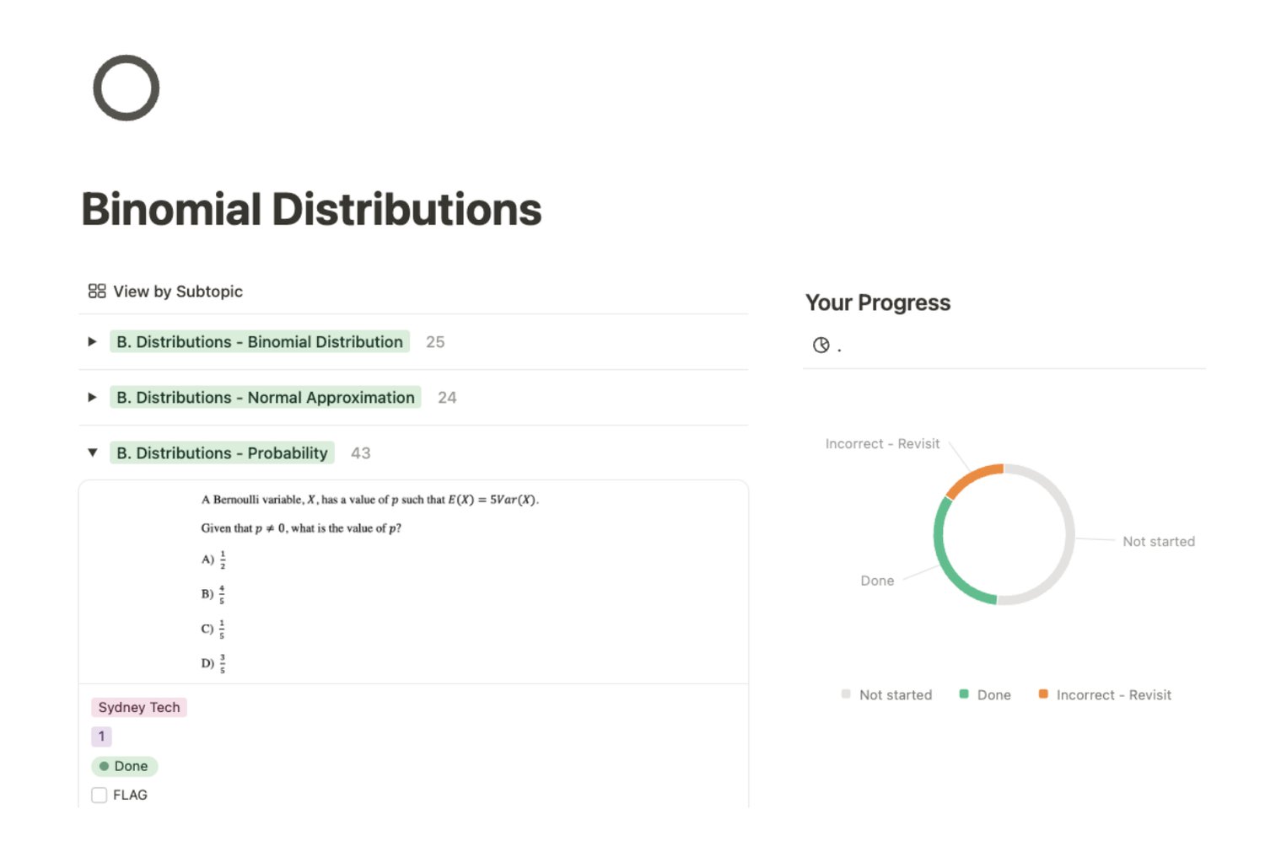The width and height of the screenshot is (1265, 857).
Task: Click the B. Distributions - Probability label
Action: [x=222, y=453]
